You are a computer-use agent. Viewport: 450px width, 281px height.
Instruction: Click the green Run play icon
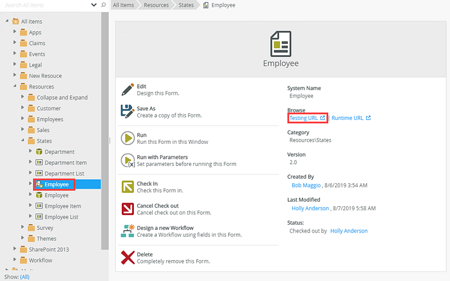127,138
